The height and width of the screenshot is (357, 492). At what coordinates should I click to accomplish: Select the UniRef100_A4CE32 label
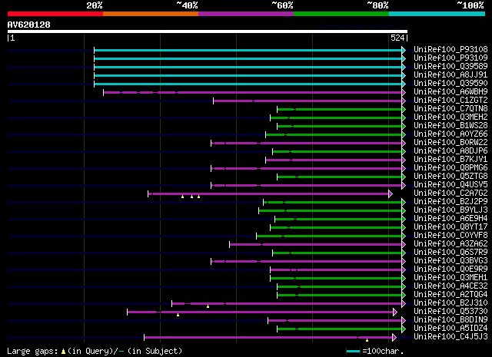(x=450, y=286)
